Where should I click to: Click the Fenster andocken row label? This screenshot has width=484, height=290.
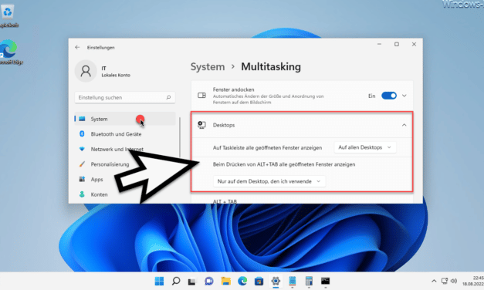(233, 89)
